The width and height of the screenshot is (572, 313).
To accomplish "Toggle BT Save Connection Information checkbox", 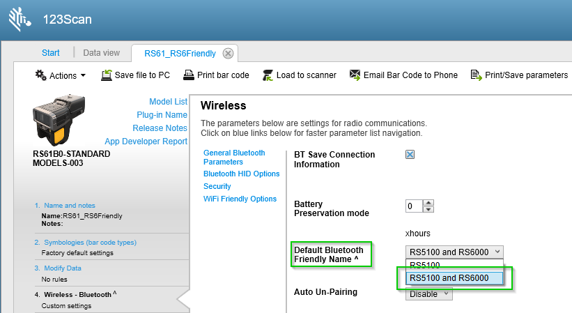I will tap(410, 155).
